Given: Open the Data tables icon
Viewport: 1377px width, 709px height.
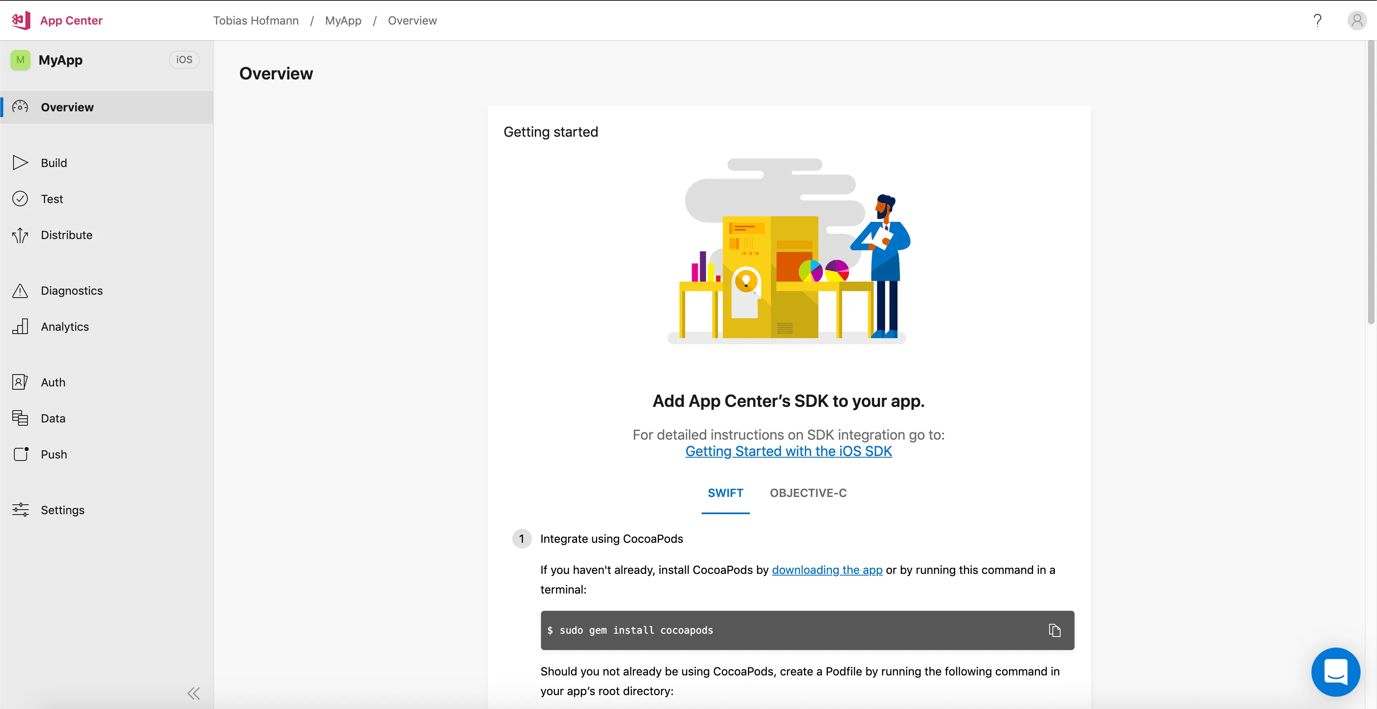Looking at the screenshot, I should point(20,418).
